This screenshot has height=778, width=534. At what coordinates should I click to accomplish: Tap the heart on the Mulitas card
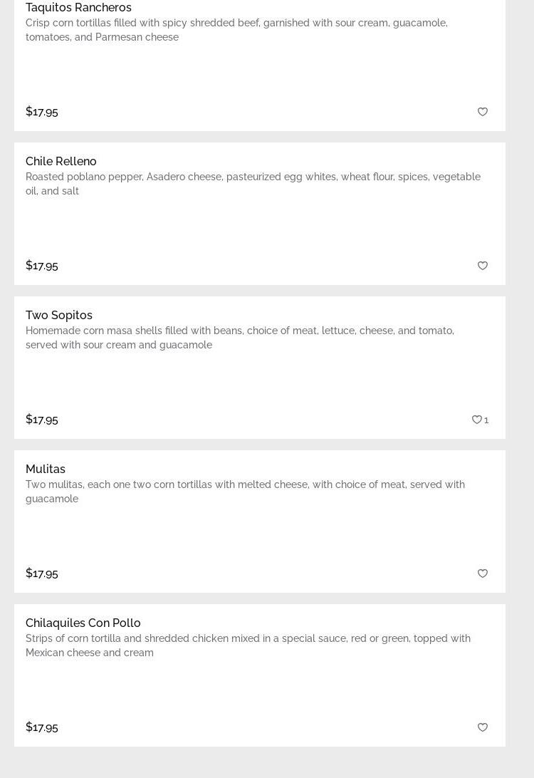click(x=483, y=574)
